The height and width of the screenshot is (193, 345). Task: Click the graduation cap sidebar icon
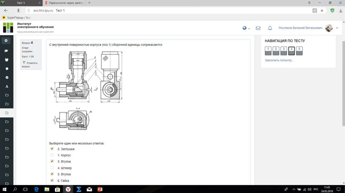click(6, 51)
